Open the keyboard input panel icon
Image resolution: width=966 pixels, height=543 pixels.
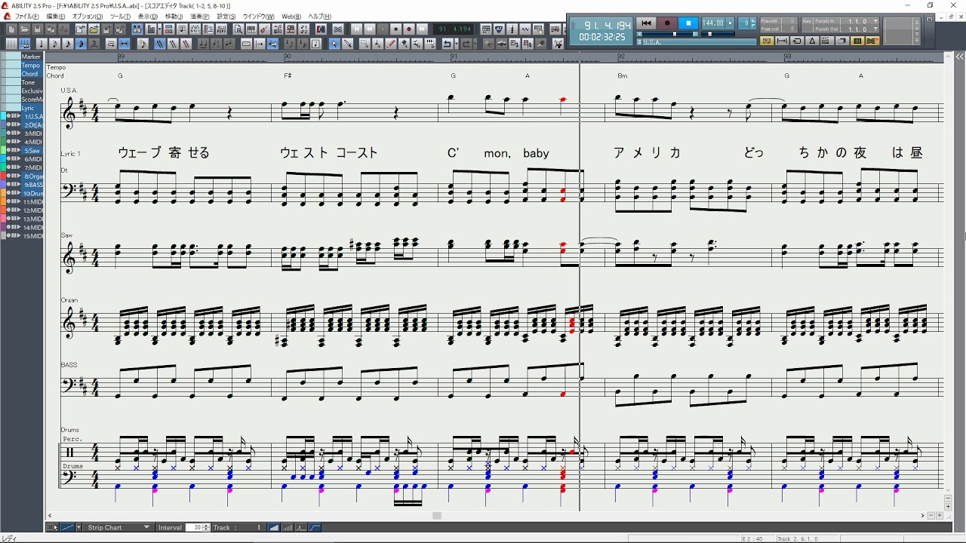pos(251,29)
